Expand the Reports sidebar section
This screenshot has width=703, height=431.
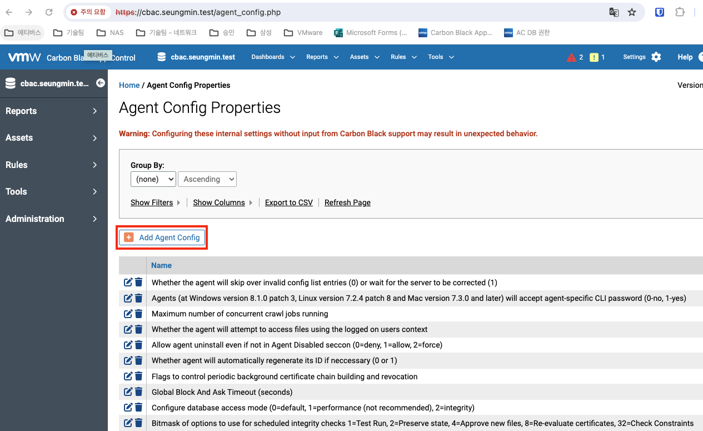coord(54,111)
